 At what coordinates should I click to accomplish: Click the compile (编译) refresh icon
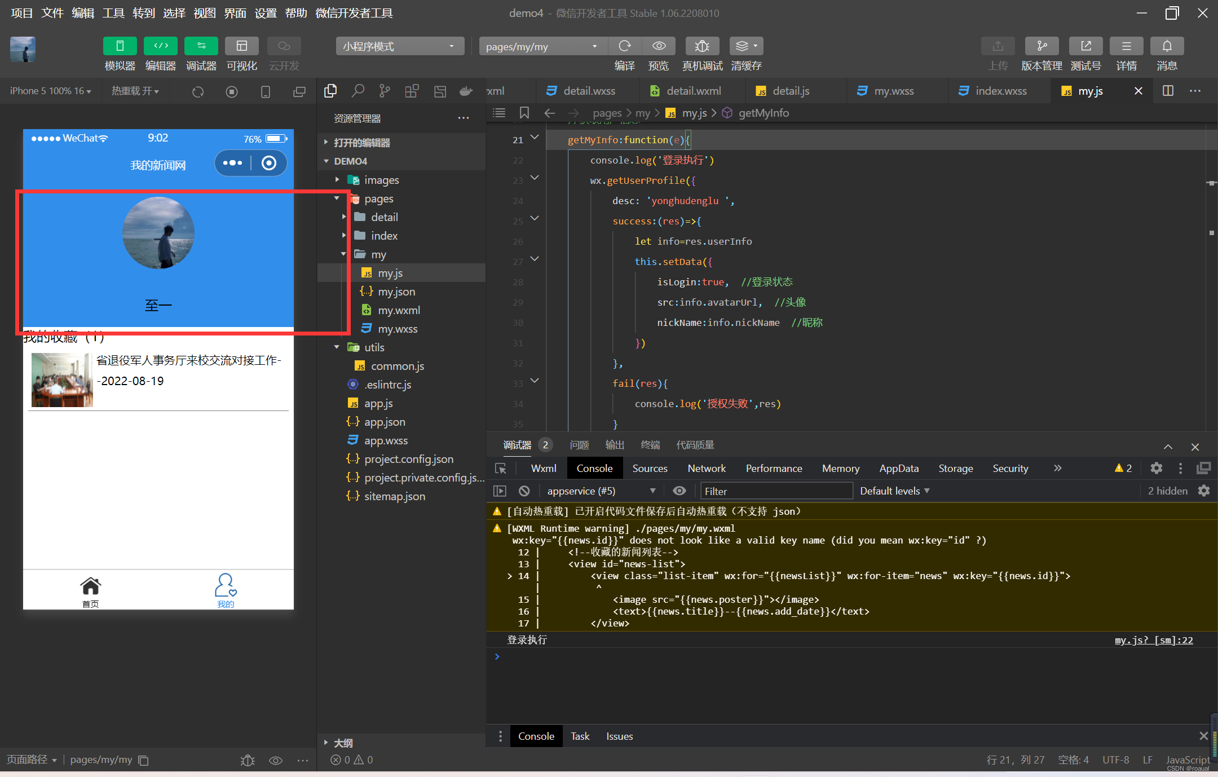624,46
